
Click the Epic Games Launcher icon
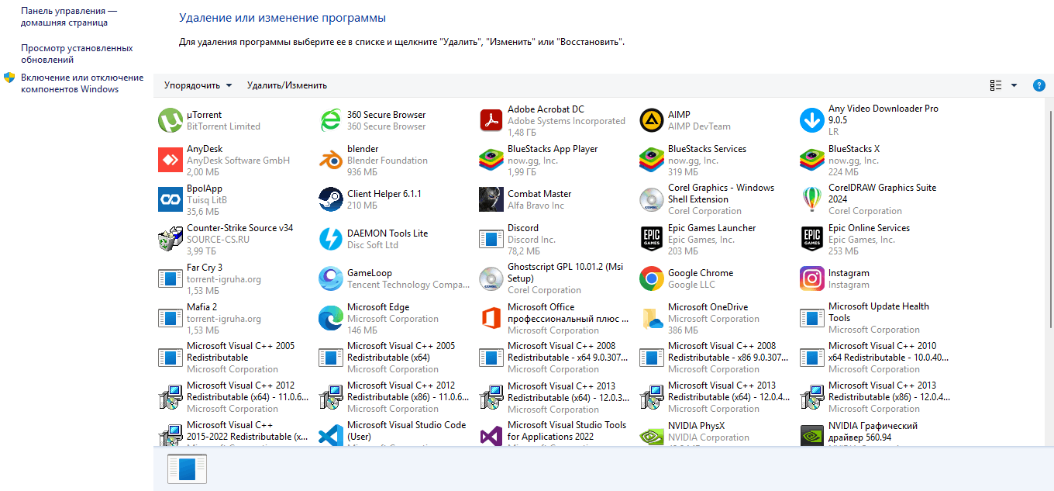(652, 239)
